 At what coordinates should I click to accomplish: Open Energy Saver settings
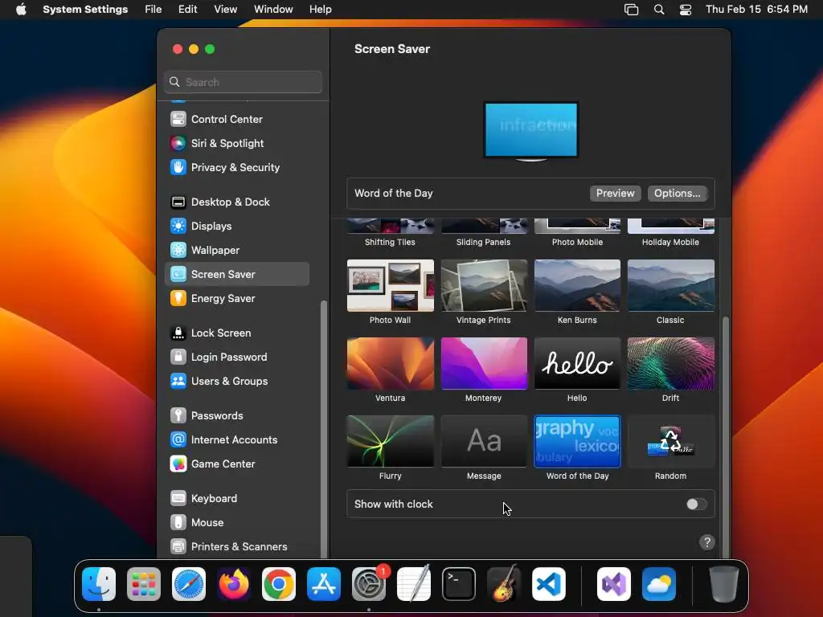coord(237,299)
